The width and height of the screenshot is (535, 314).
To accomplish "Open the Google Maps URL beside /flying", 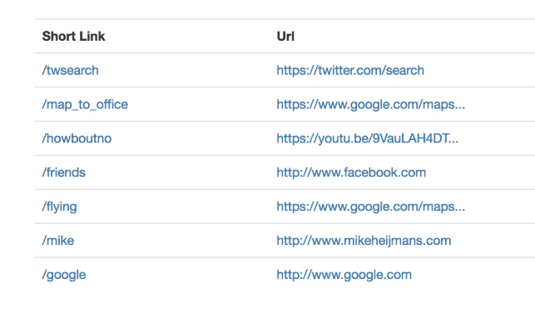I will (x=370, y=207).
